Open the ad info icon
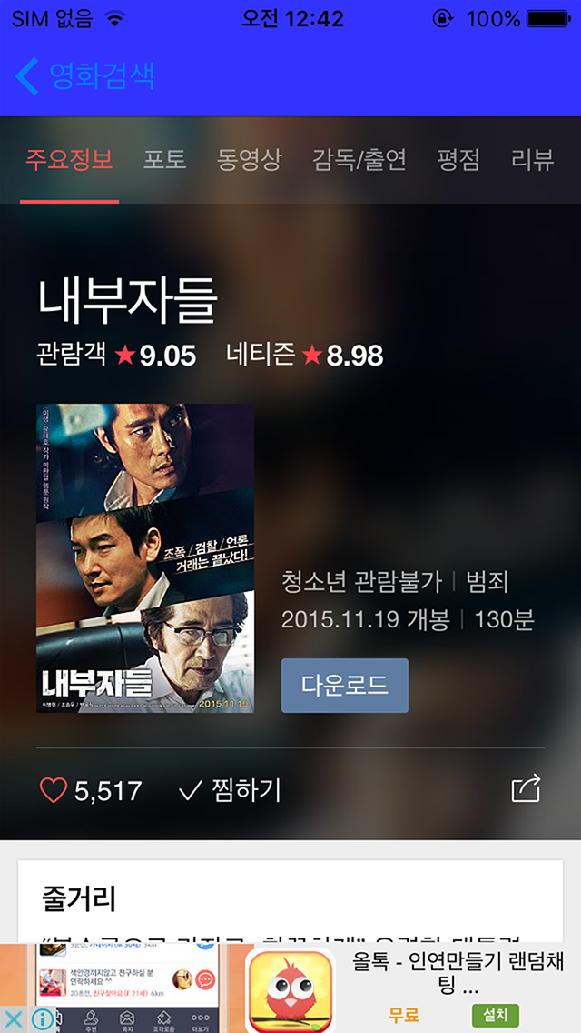 coord(43,1020)
